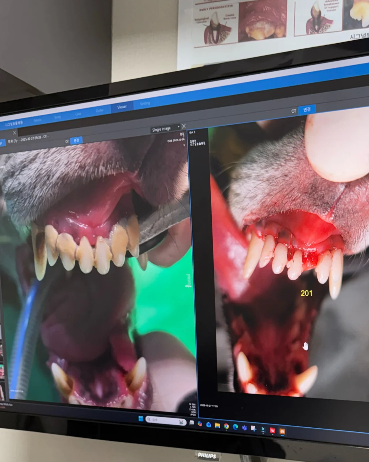Click the DOB 2020-10-06 overlay text
The height and width of the screenshot is (462, 369).
click(176, 140)
